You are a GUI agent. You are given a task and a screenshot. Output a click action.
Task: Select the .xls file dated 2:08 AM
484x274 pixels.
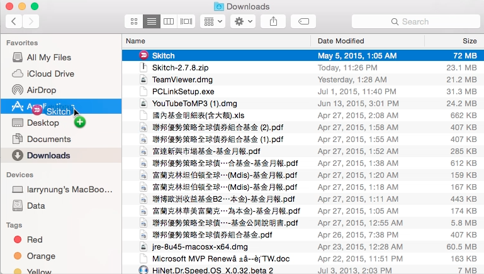click(303, 116)
